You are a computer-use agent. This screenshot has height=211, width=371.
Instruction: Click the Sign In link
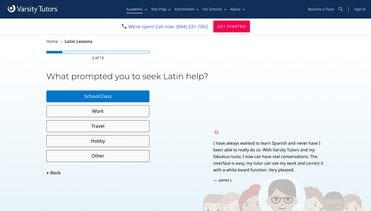tap(360, 9)
